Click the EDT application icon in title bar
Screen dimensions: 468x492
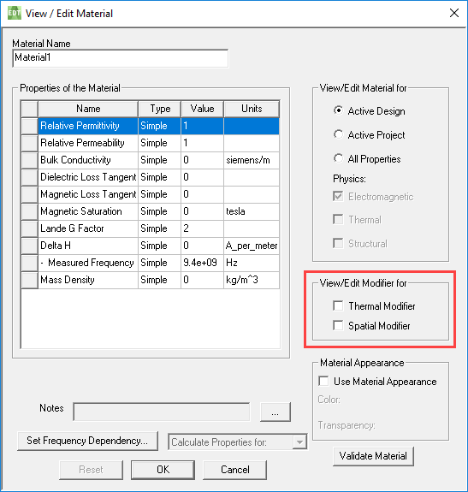coord(14,13)
